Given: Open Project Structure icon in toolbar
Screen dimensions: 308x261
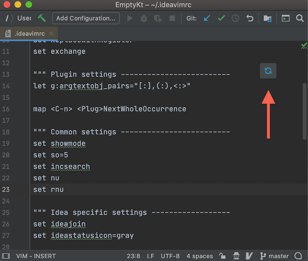Looking at the screenshot, I should click(268, 18).
